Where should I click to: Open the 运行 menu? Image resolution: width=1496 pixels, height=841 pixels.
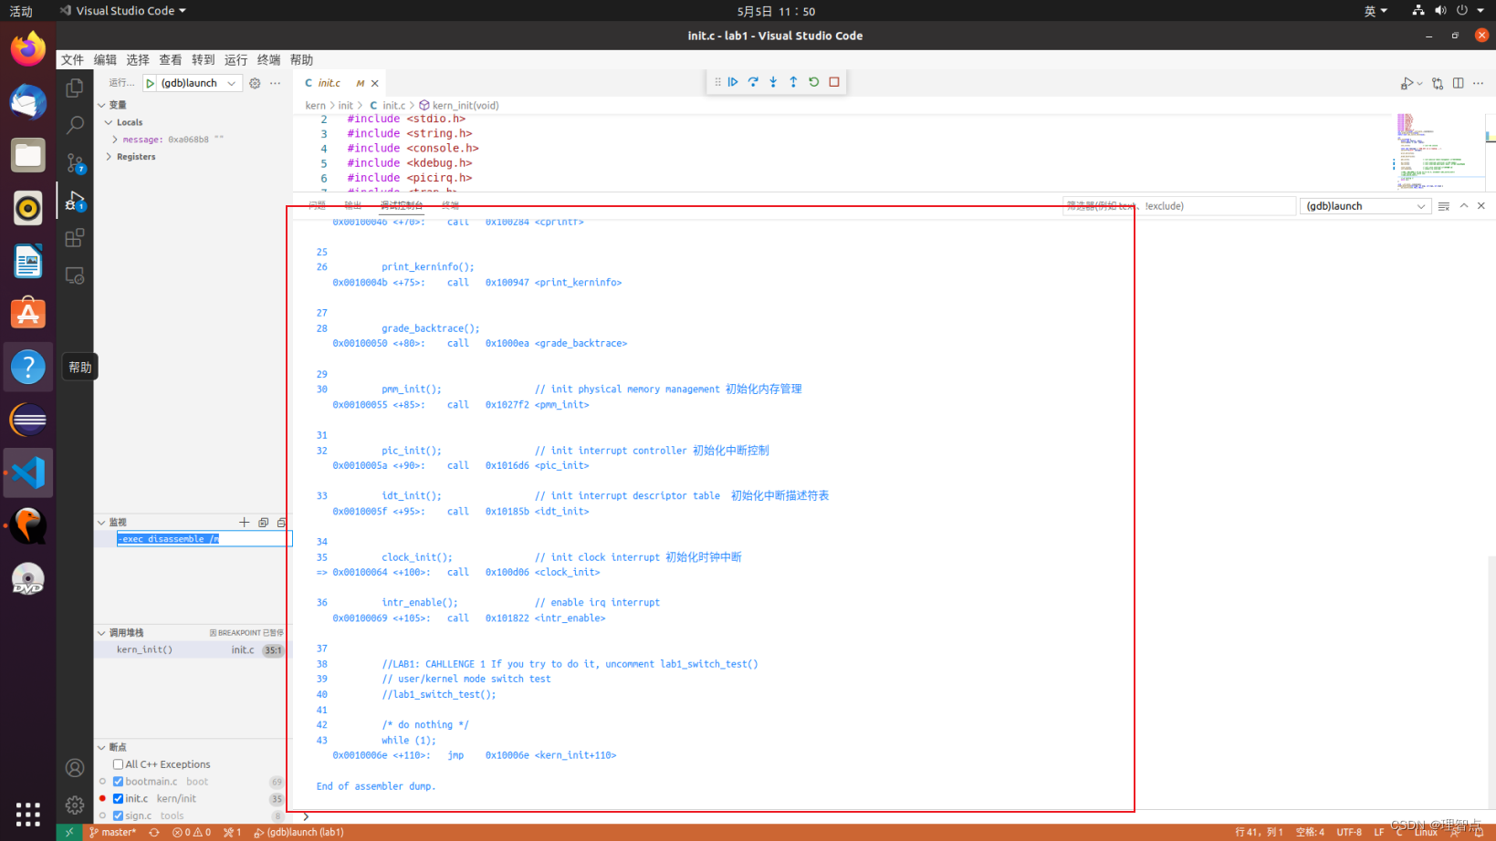click(x=235, y=60)
